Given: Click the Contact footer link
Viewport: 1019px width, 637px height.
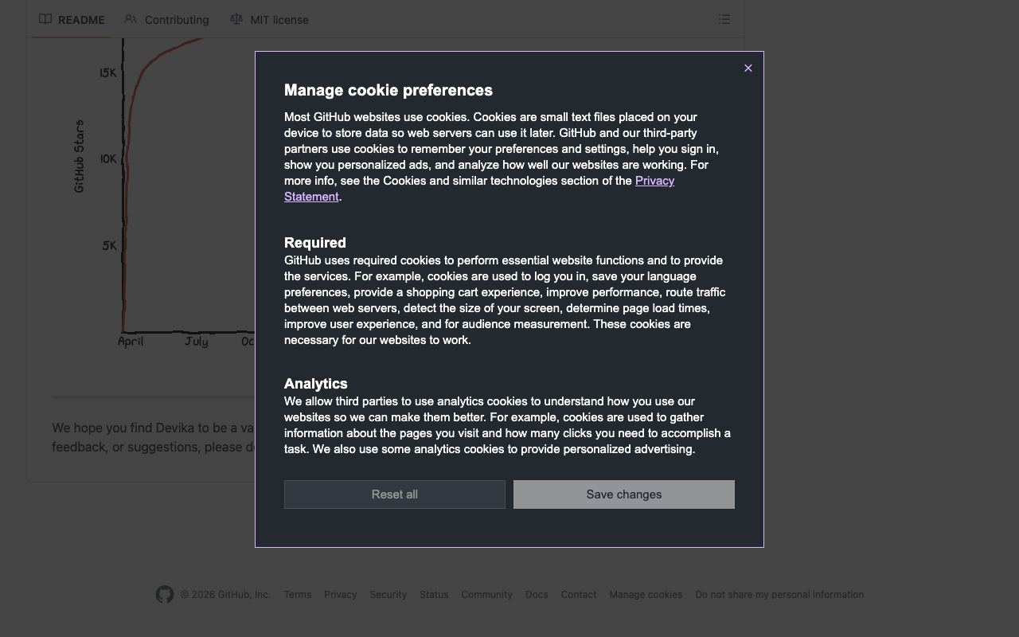Looking at the screenshot, I should pos(579,595).
